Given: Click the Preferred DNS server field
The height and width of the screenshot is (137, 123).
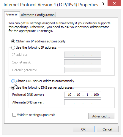Looking at the screenshot, I should coord(83,95).
